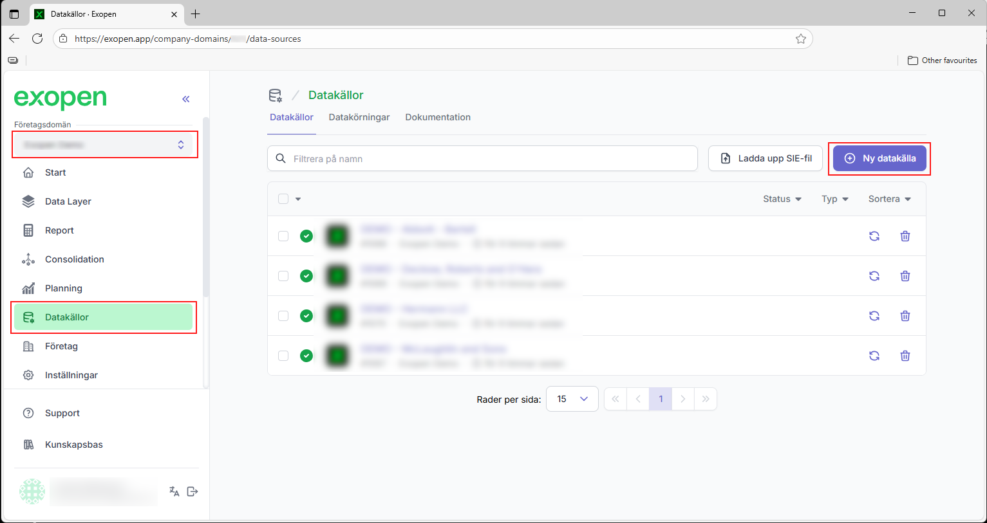Screen dimensions: 987x523
Task: Click the log out icon
Action: point(193,491)
